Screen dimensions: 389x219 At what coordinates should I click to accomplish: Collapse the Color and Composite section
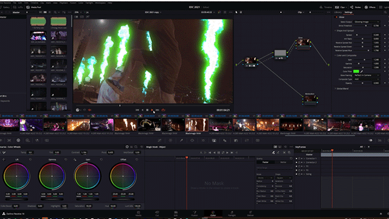click(x=335, y=55)
